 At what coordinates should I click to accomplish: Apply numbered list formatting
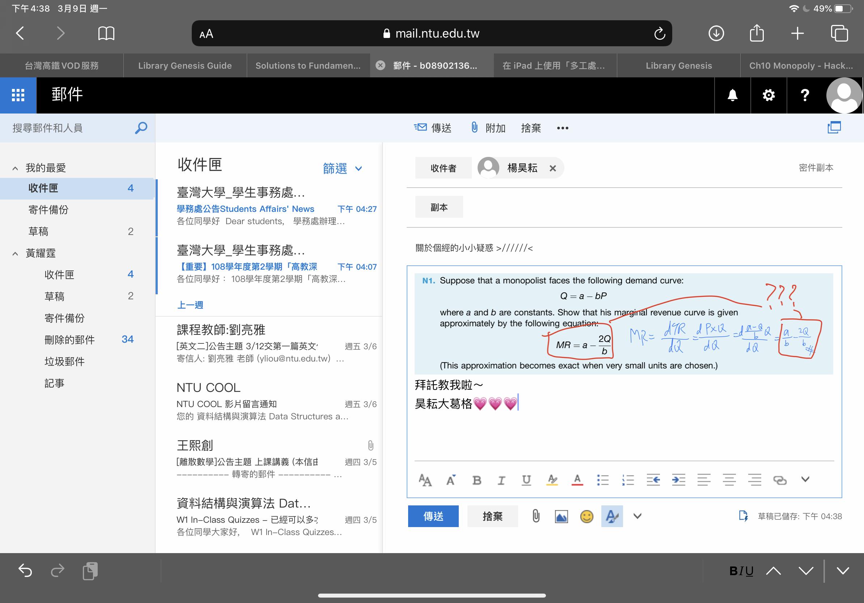(x=628, y=480)
